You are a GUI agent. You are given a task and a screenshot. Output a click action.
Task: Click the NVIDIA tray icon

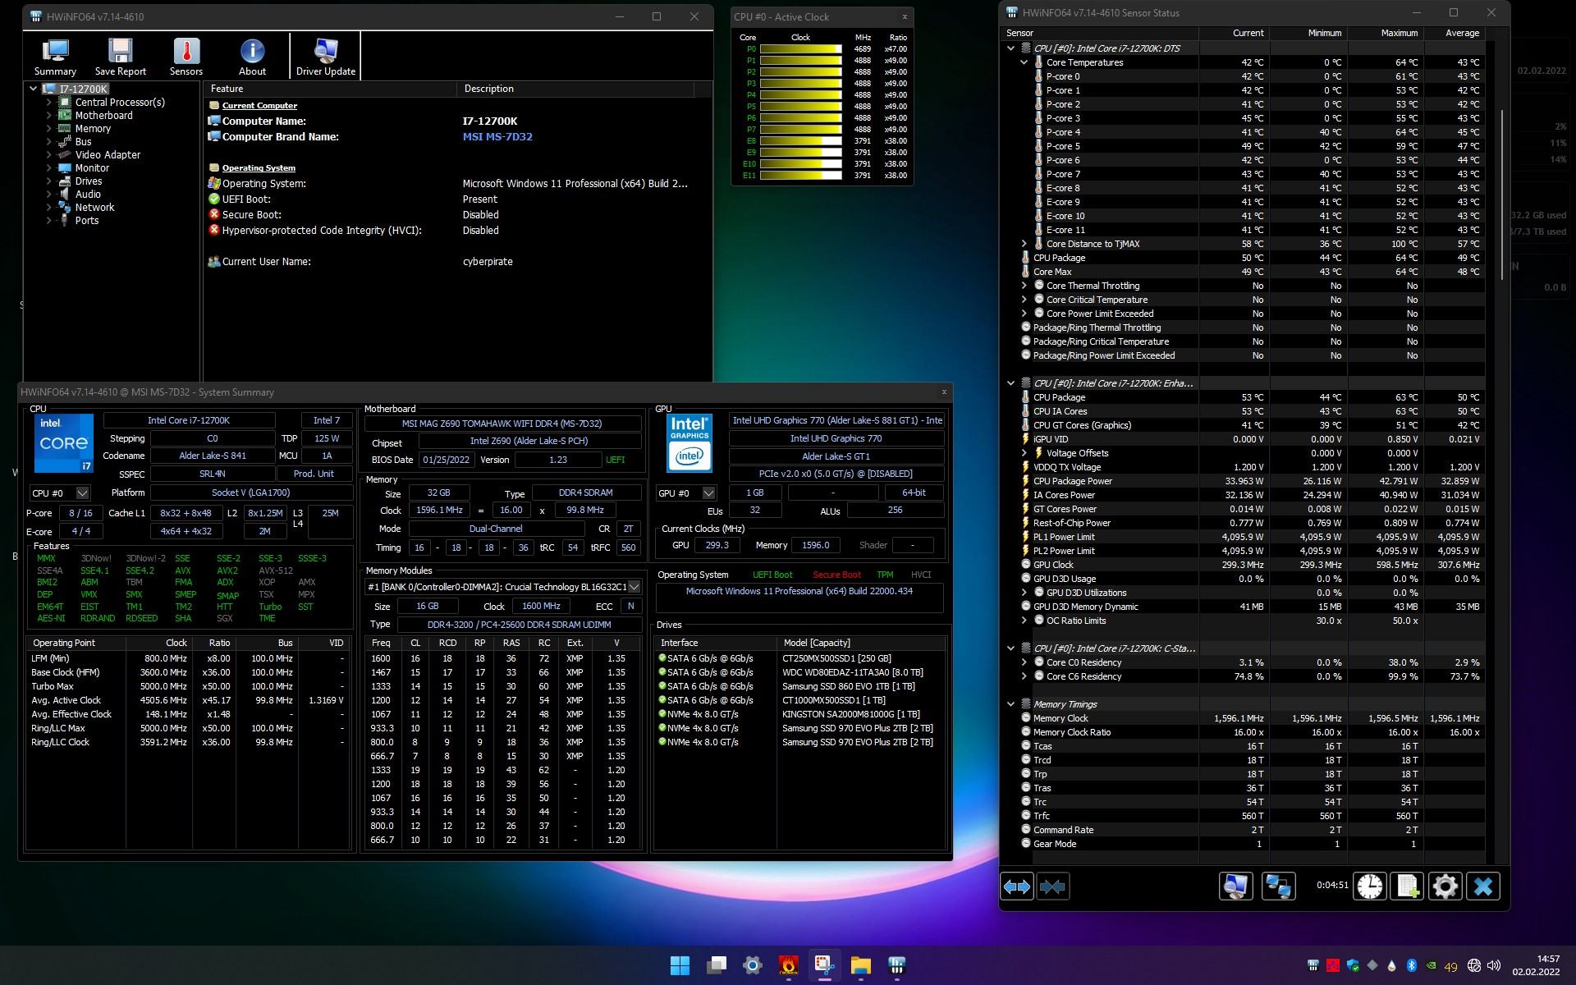pos(1432,966)
